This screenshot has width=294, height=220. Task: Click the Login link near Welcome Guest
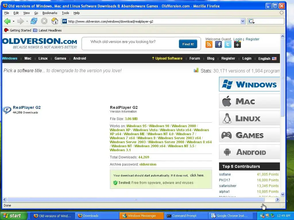[x=238, y=39]
